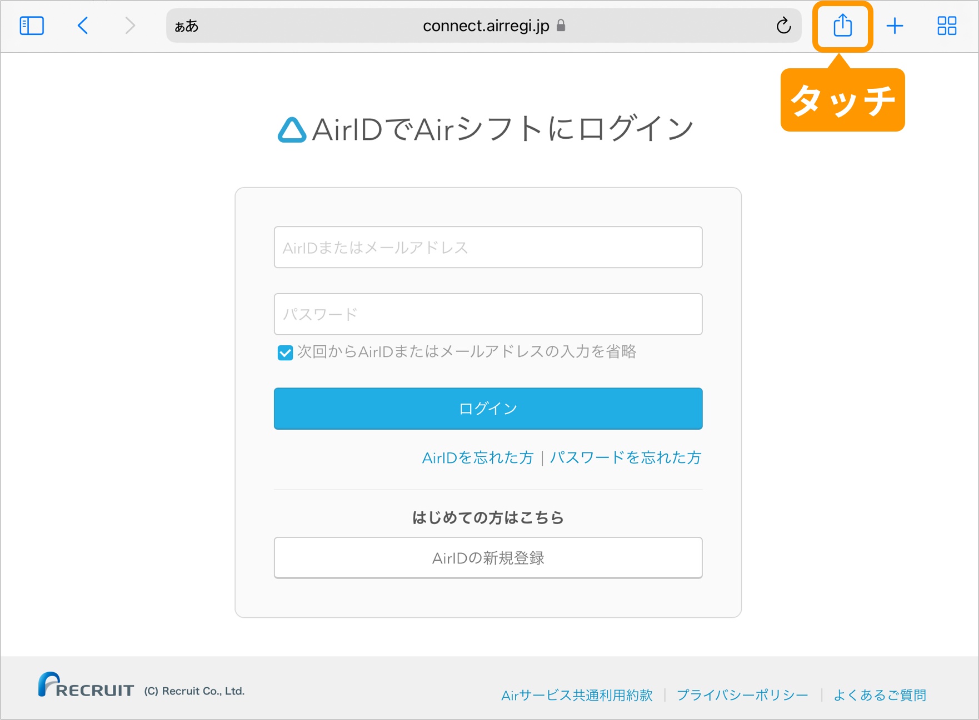This screenshot has width=979, height=720.
Task: Uncheck the skip AirID input checkbox
Action: coord(285,353)
